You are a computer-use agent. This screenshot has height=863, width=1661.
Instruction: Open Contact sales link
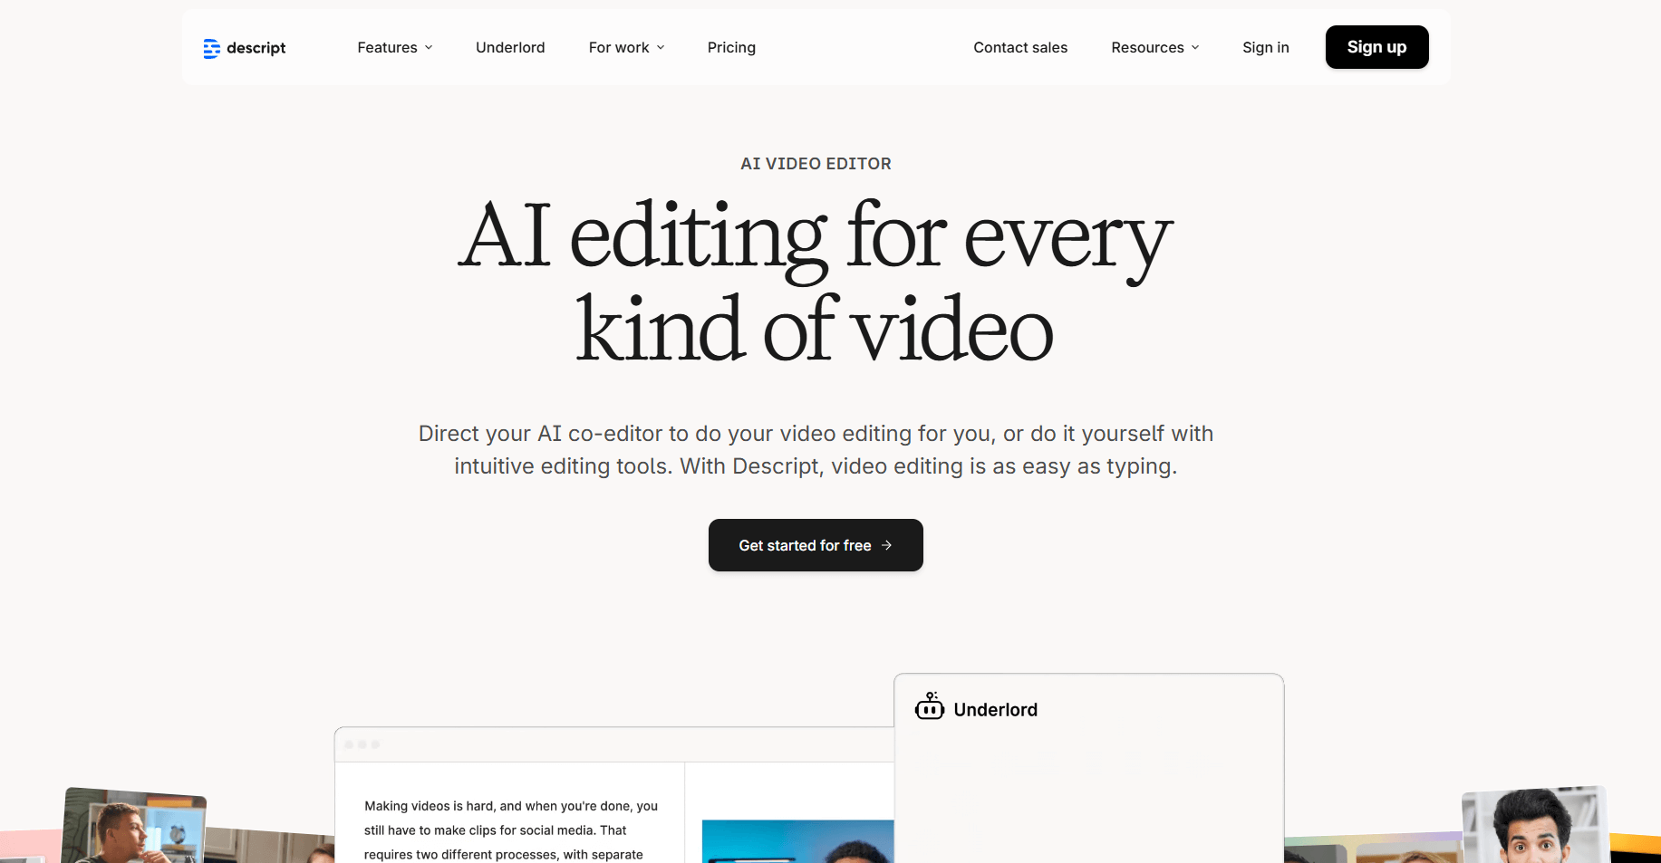pos(1020,47)
